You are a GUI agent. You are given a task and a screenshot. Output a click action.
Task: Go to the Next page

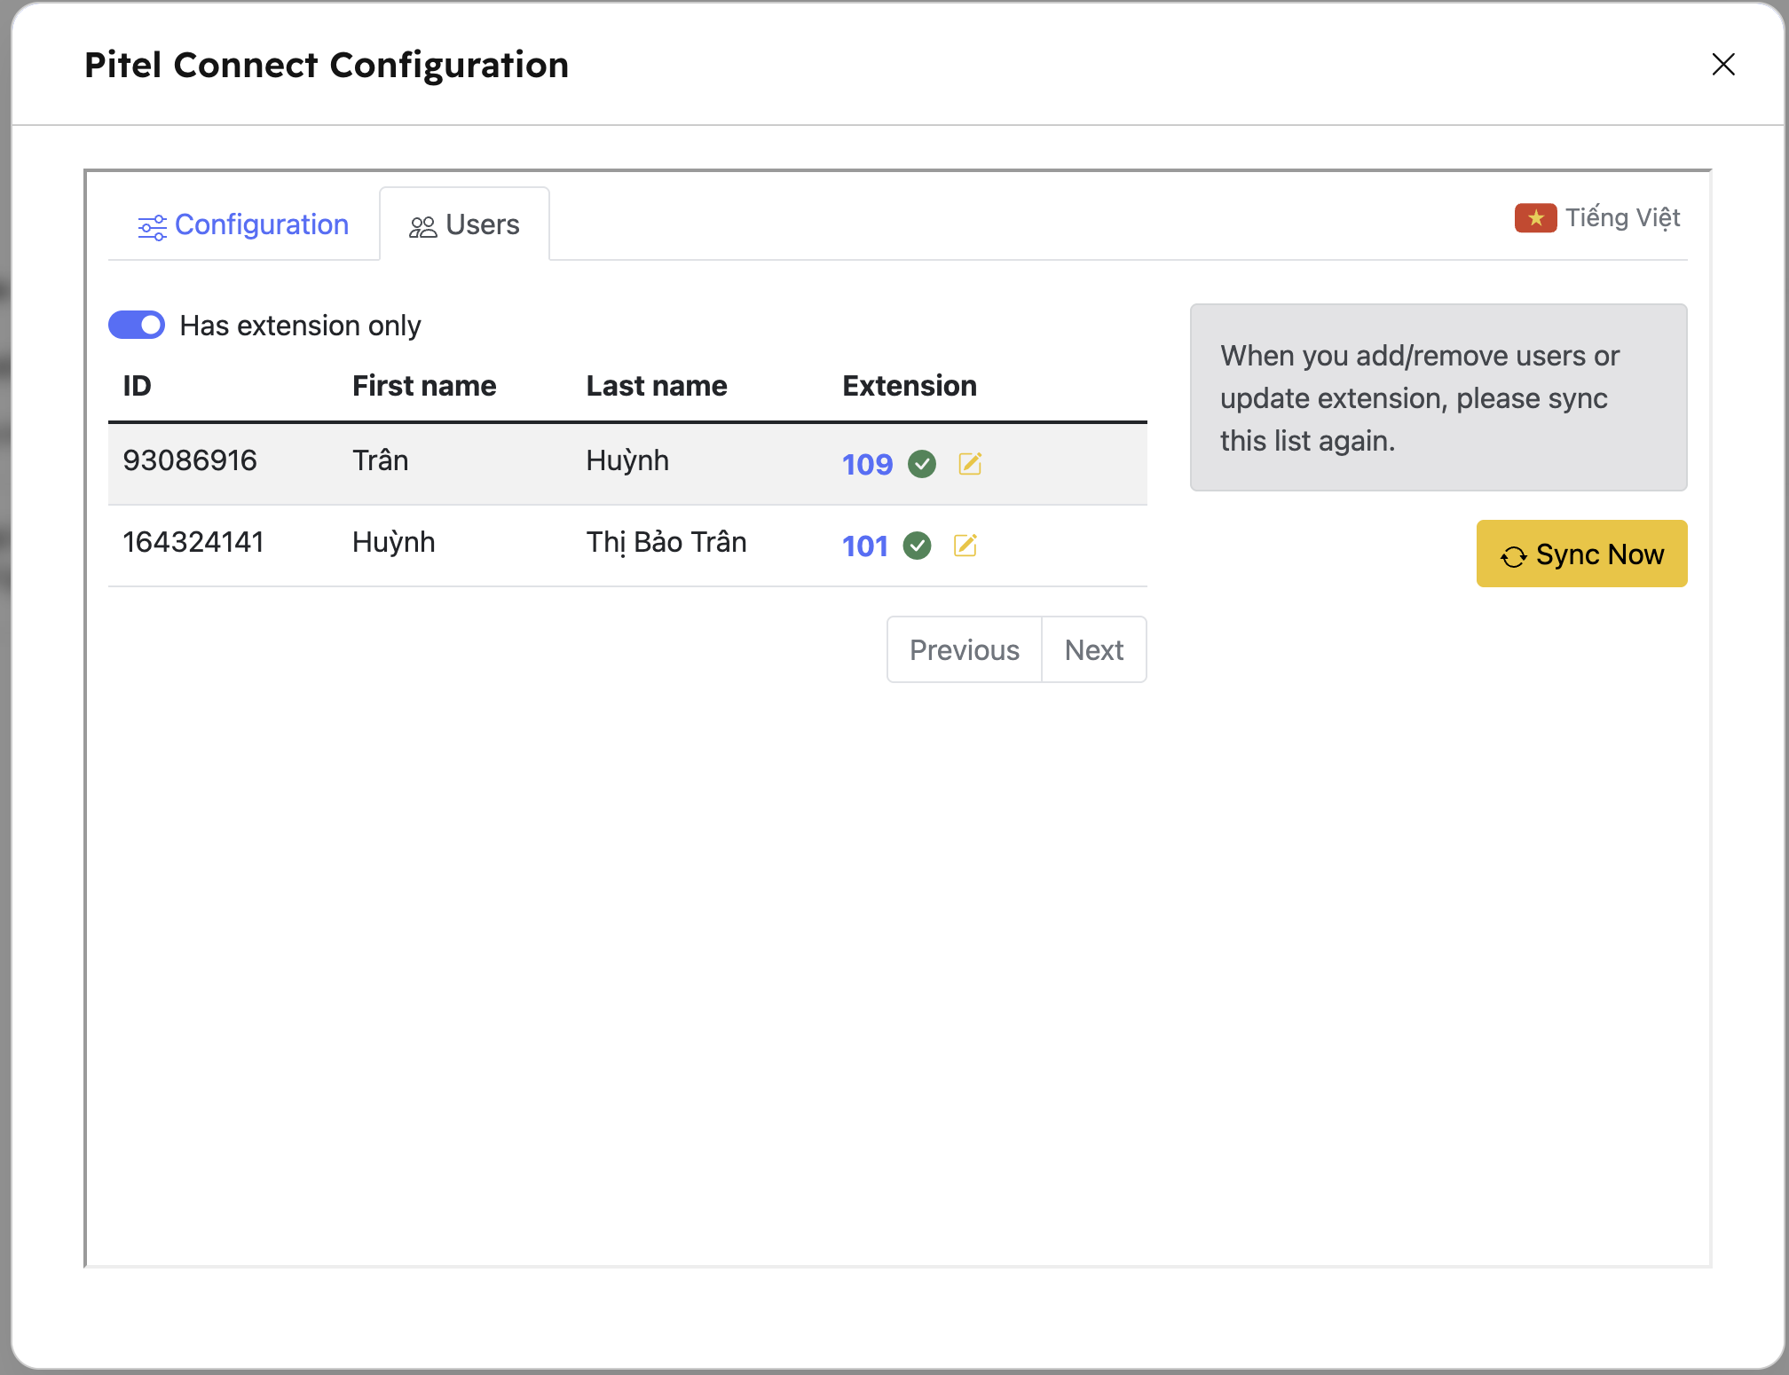1094,649
